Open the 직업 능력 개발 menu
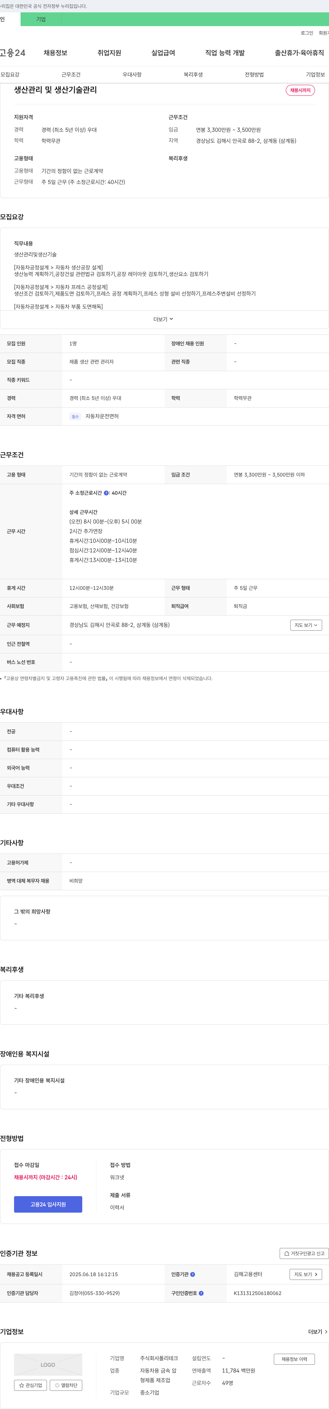The width and height of the screenshot is (329, 1409). coord(225,53)
